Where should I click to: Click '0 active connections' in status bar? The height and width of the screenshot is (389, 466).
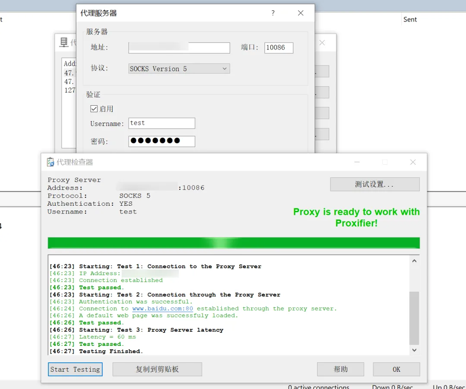pyautogui.click(x=318, y=386)
